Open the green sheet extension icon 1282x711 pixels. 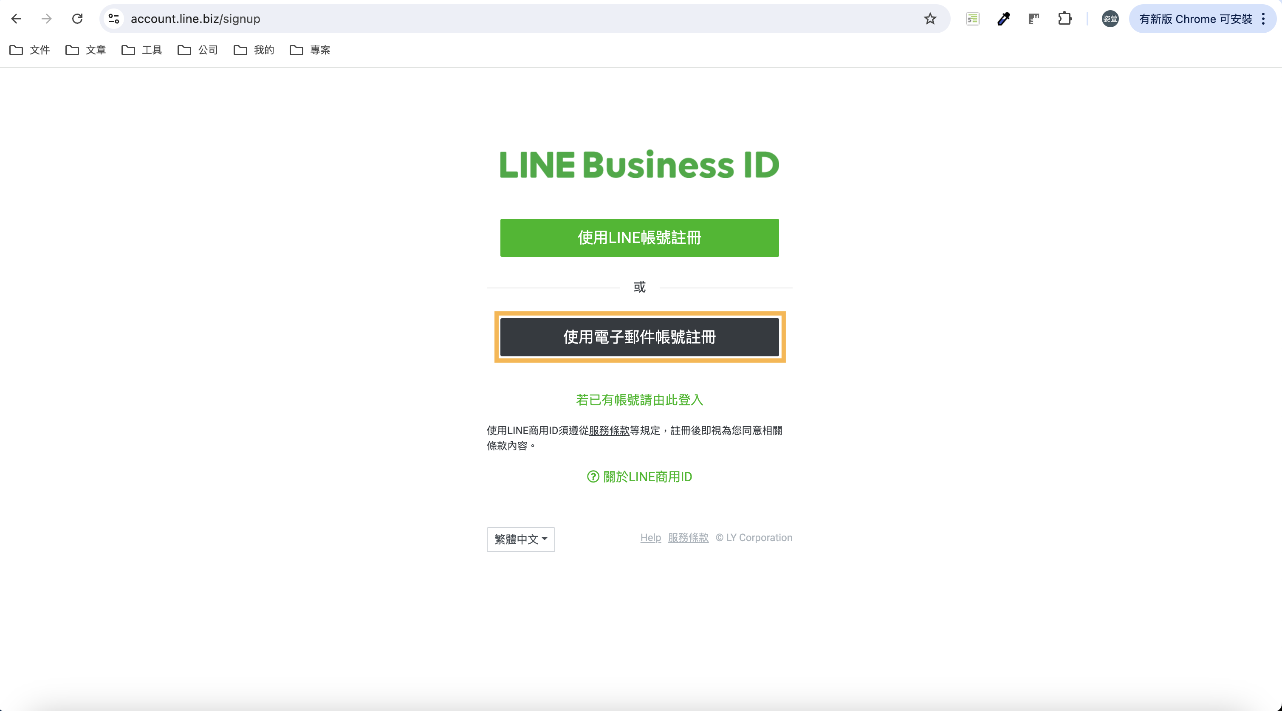tap(972, 19)
